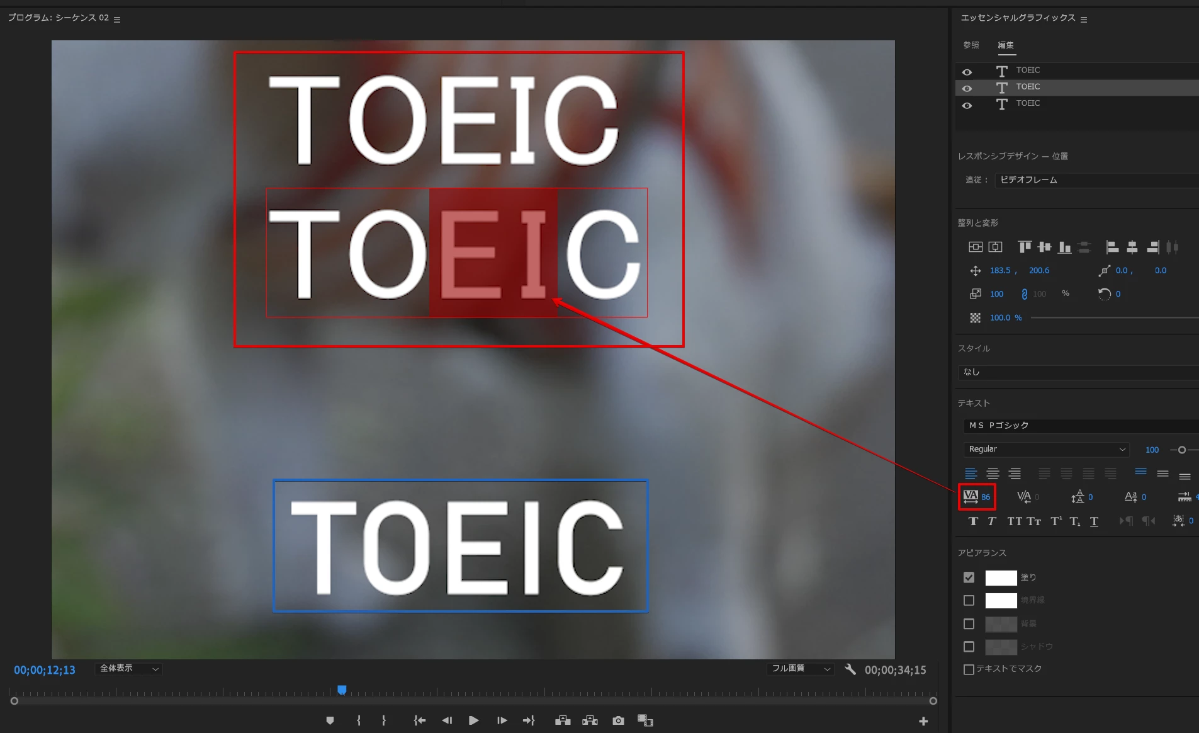Toggle all caps TT style

[1014, 521]
